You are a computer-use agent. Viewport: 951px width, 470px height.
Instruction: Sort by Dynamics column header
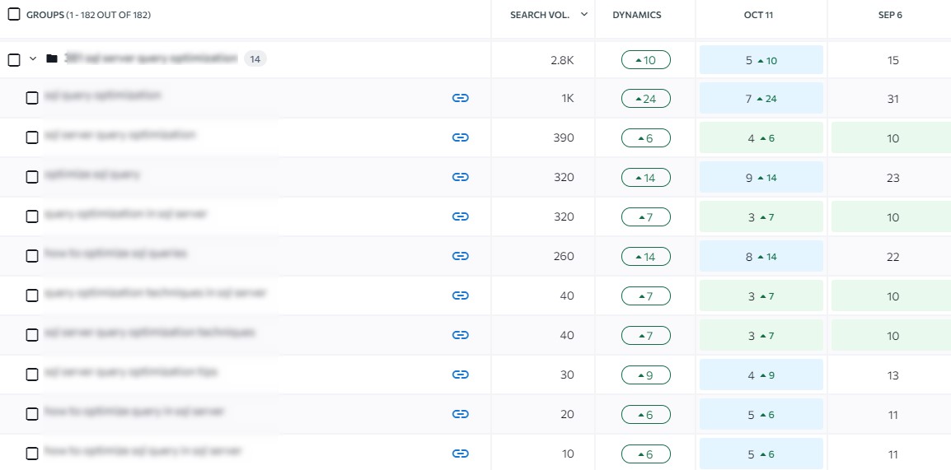(x=637, y=15)
